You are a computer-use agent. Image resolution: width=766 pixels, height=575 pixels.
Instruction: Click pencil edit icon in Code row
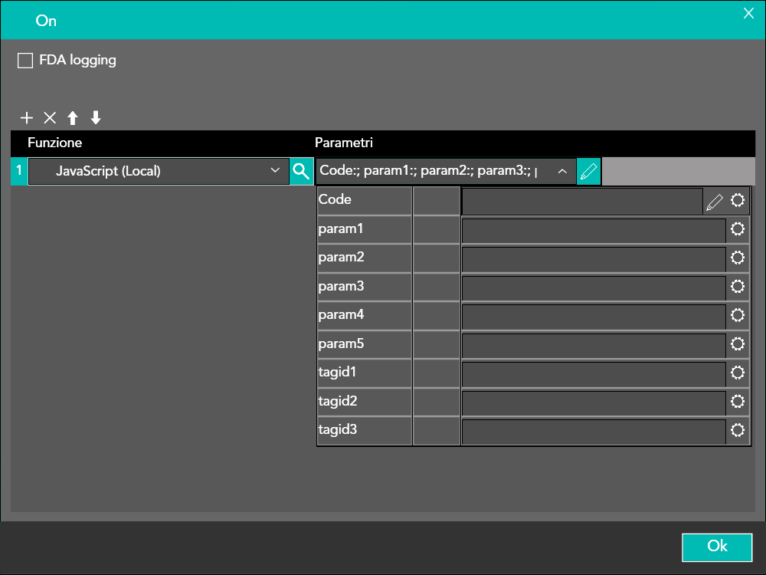714,201
